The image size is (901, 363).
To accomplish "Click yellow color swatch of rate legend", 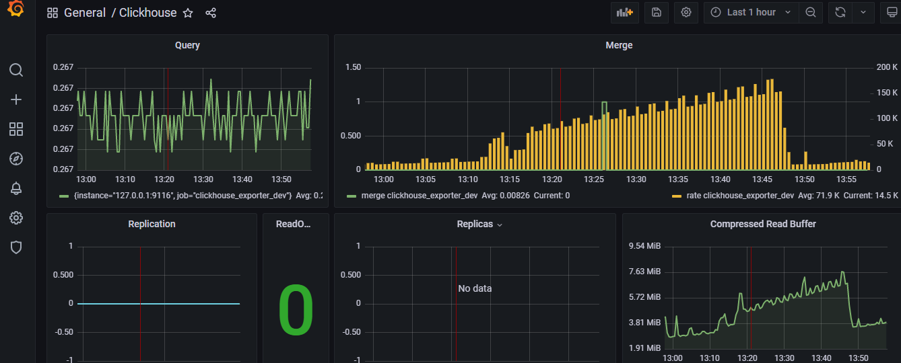I will coord(677,196).
